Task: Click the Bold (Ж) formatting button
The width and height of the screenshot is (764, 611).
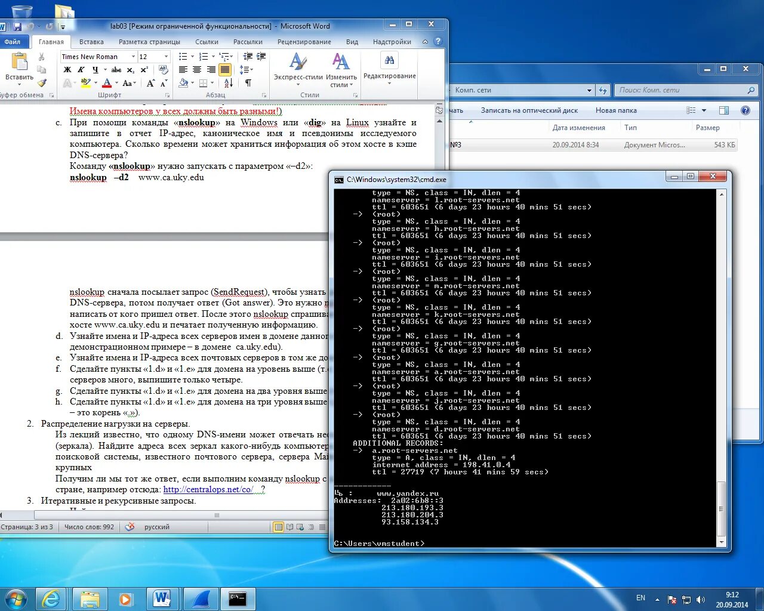Action: (67, 70)
